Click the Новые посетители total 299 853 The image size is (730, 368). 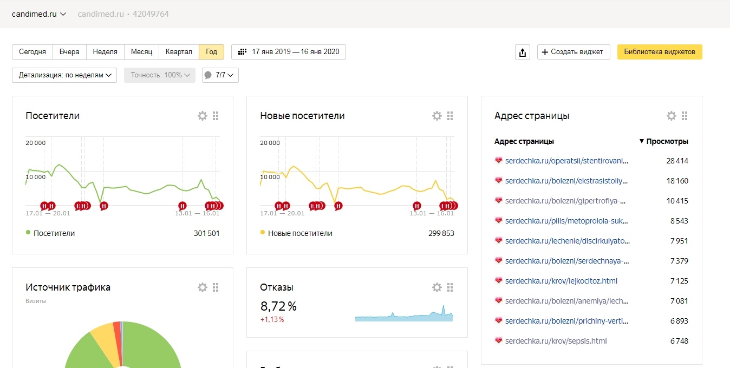(x=441, y=233)
